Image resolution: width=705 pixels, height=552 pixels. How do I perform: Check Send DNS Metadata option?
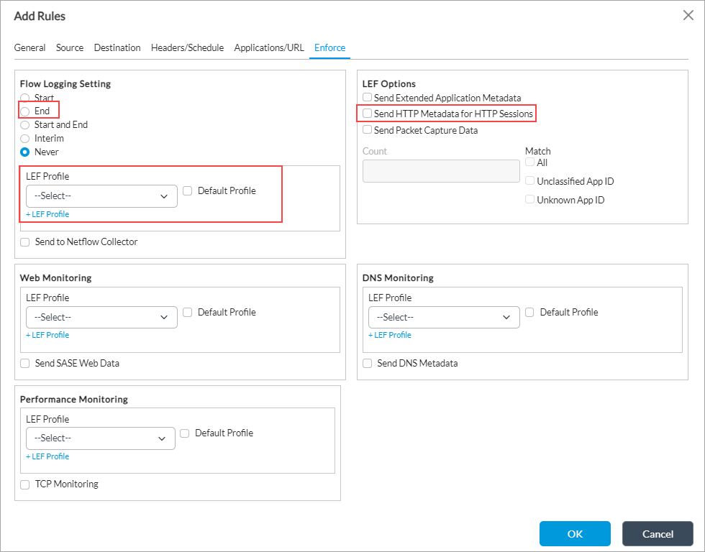pyautogui.click(x=368, y=364)
